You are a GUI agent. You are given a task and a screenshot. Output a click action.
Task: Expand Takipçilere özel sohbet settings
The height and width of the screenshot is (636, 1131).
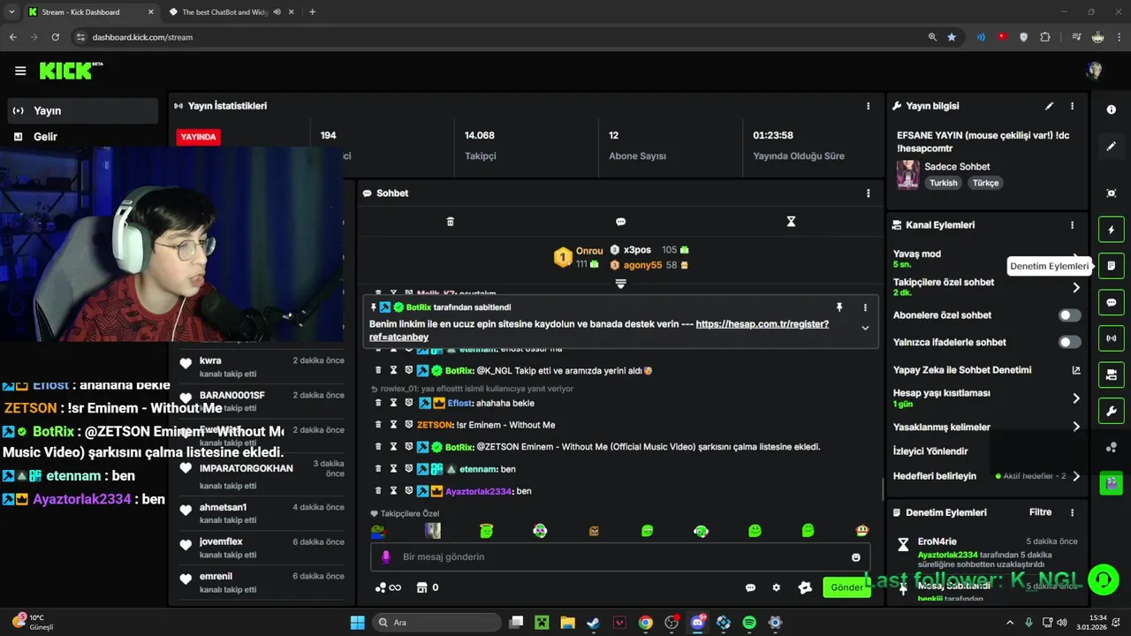(1075, 287)
